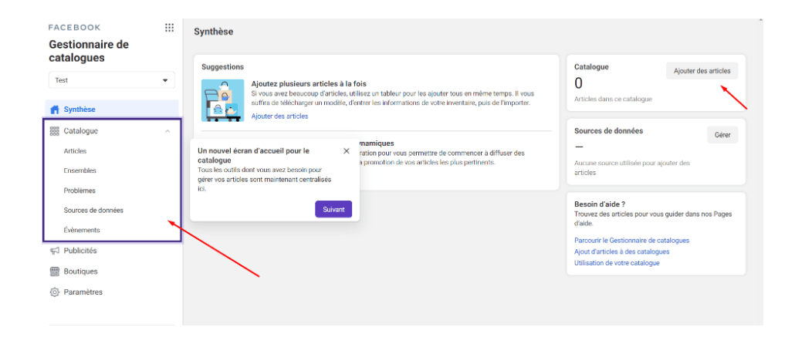The height and width of the screenshot is (344, 785).
Task: Click the Paramètres gear icon
Action: pos(54,292)
